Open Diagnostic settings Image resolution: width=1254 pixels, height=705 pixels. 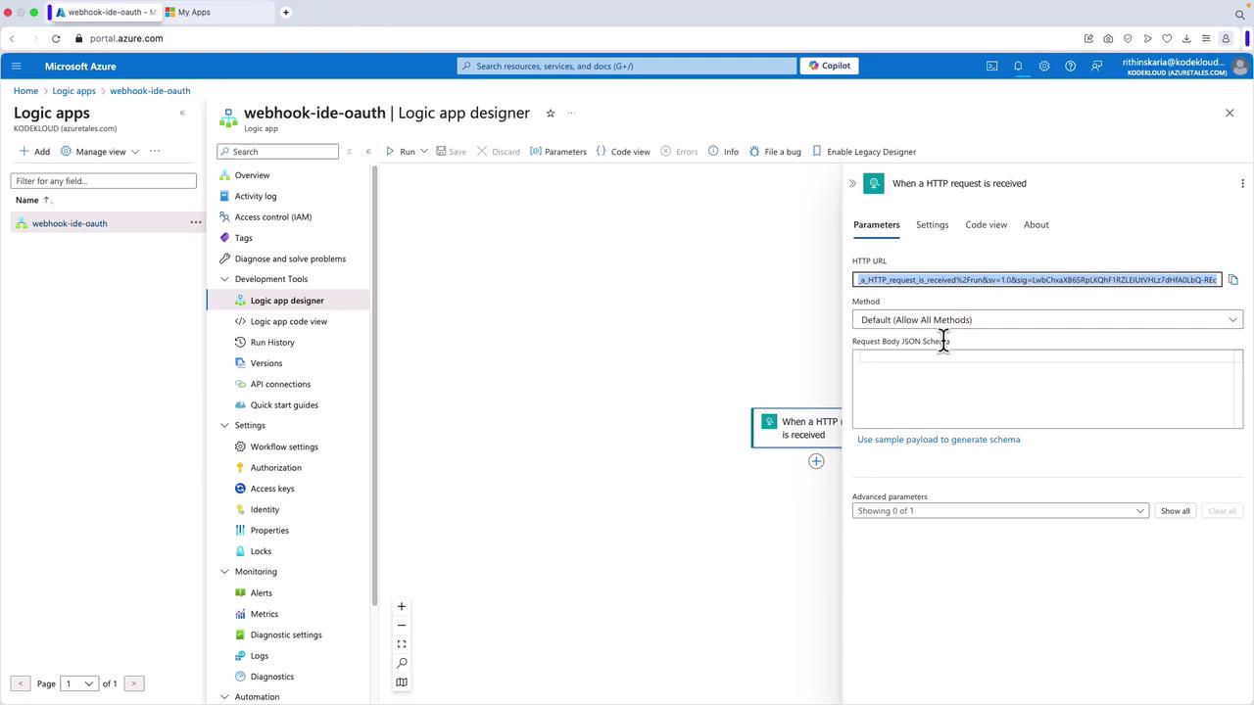pos(286,634)
